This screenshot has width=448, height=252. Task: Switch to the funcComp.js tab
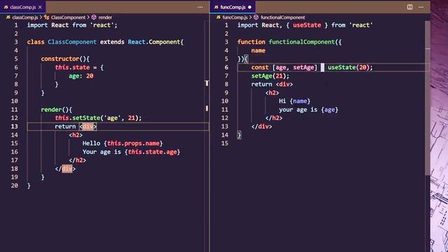(x=232, y=7)
